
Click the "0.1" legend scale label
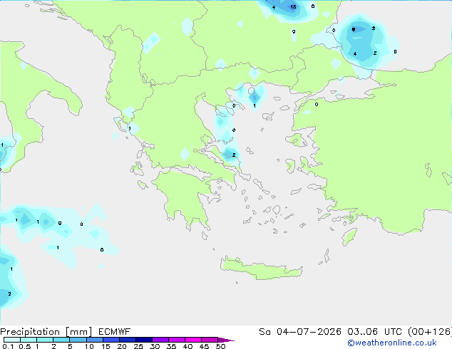tap(8, 346)
